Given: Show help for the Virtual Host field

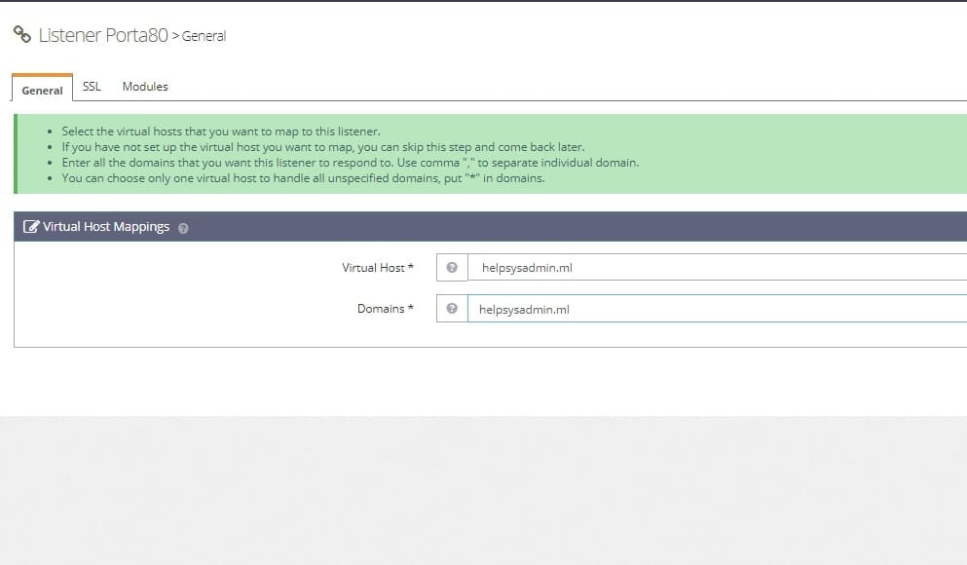Looking at the screenshot, I should 452,267.
